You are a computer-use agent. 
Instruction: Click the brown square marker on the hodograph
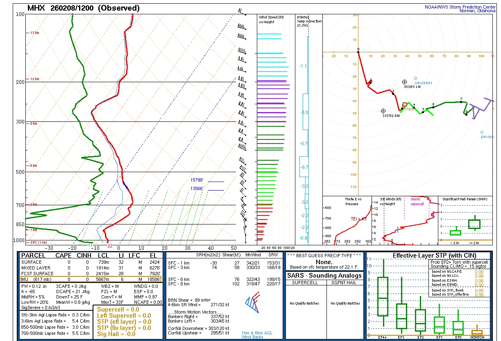[x=405, y=105]
